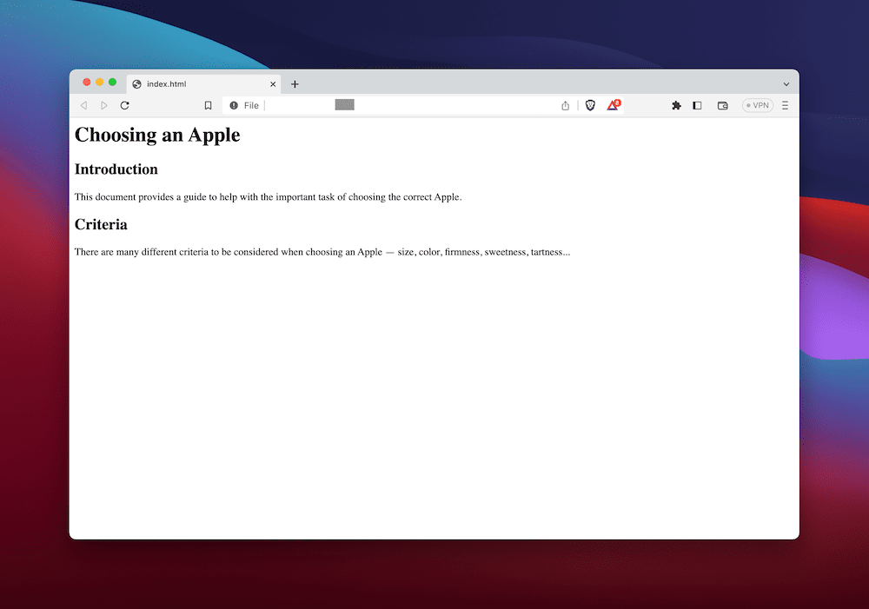Click the grayed placeholder in the address bar

pos(344,104)
